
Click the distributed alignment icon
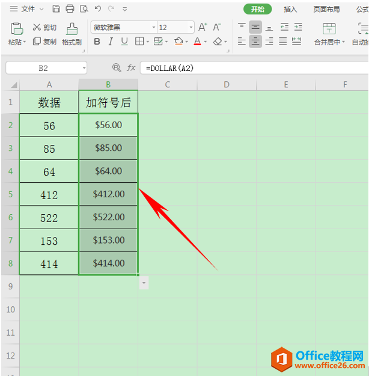(x=296, y=42)
